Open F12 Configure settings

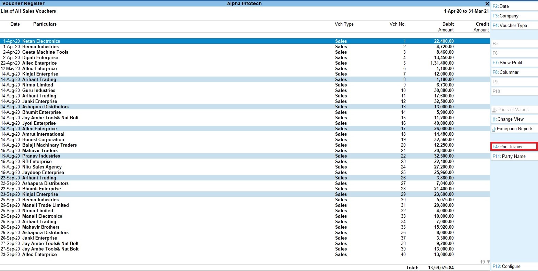[x=514, y=267]
